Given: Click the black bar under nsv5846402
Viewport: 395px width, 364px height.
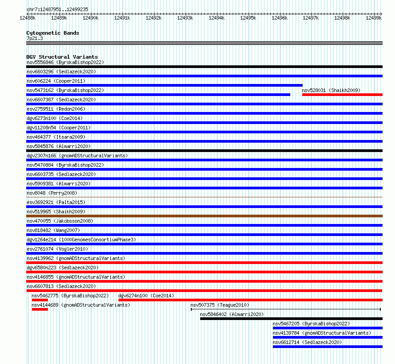Looking at the screenshot, I should coord(291,319).
